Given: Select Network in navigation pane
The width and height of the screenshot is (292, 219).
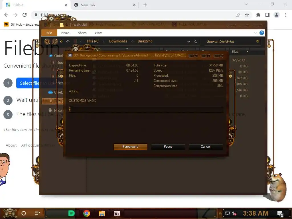Looking at the screenshot, I should pos(56,110).
